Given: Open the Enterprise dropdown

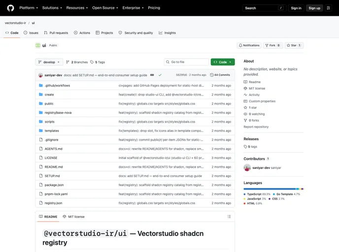Looking at the screenshot, I should coord(133,8).
